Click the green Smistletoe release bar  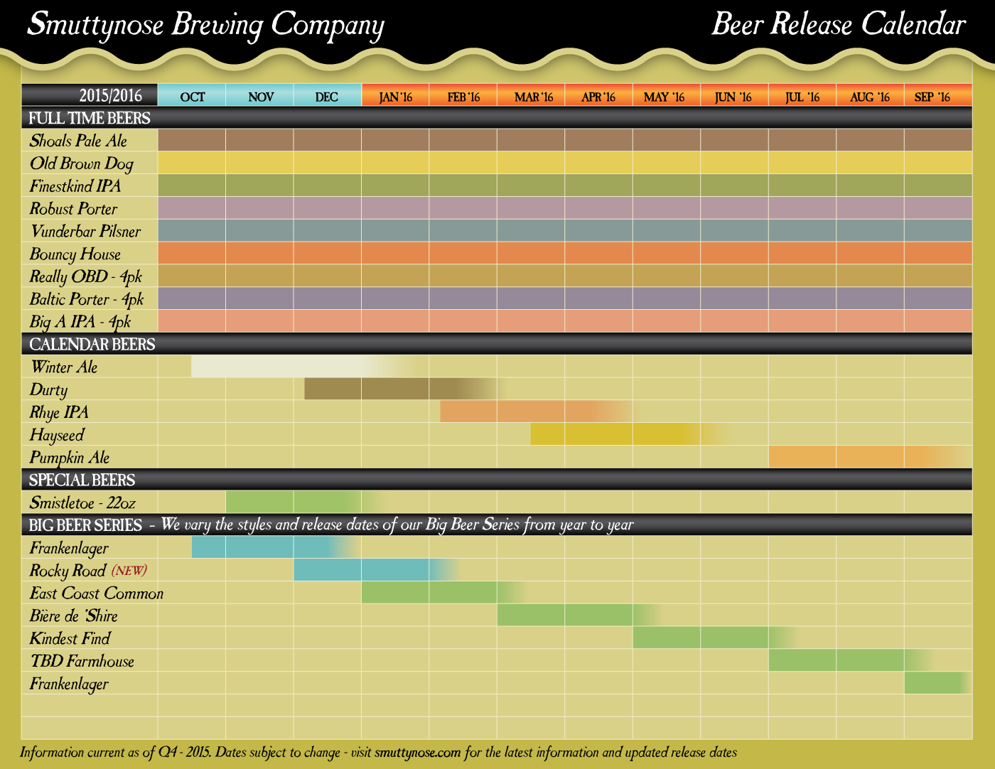click(304, 502)
